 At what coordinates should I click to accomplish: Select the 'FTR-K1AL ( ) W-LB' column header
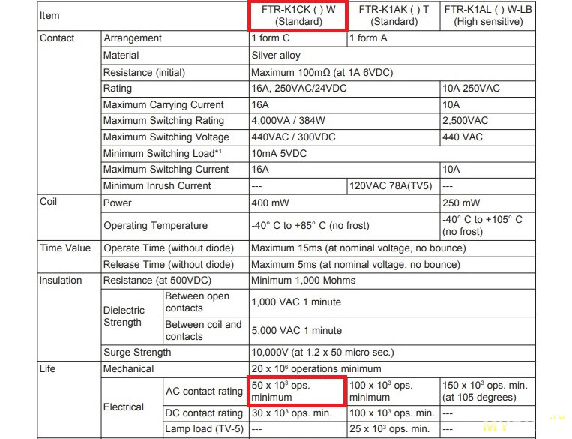click(x=488, y=16)
